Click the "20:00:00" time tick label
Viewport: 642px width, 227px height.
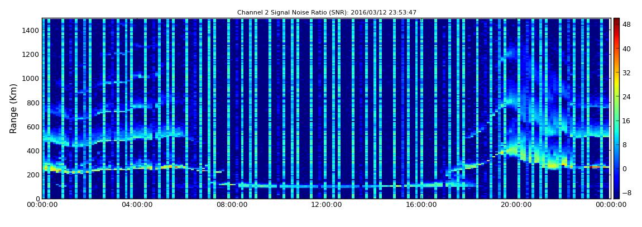tap(516, 205)
